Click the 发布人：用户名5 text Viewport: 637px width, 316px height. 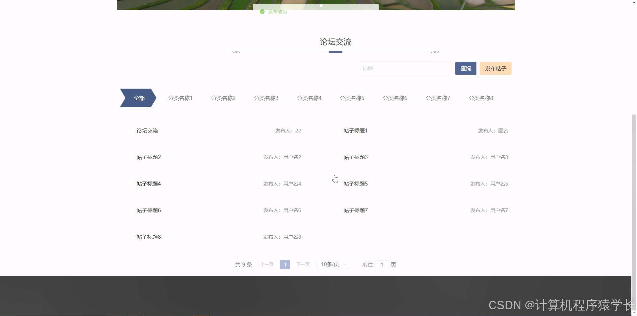coord(489,184)
